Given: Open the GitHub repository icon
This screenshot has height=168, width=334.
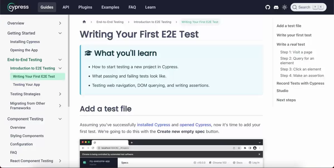Looking at the screenshot, I should tap(268, 7).
